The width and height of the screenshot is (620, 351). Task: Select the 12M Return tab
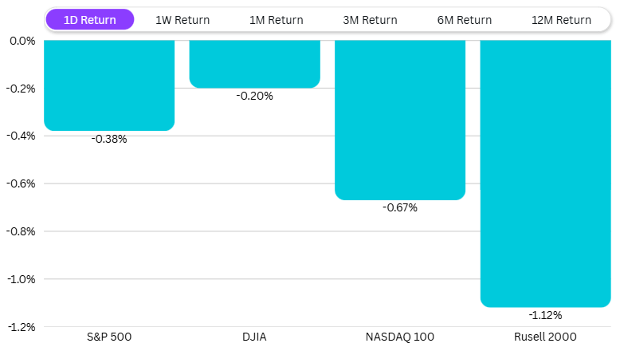(x=561, y=20)
